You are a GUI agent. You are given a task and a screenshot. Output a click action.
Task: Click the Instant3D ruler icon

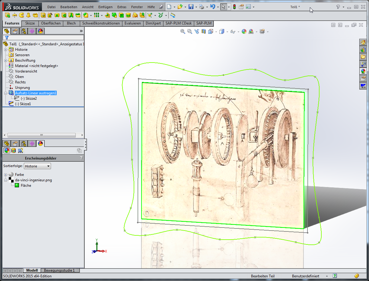pos(173,15)
